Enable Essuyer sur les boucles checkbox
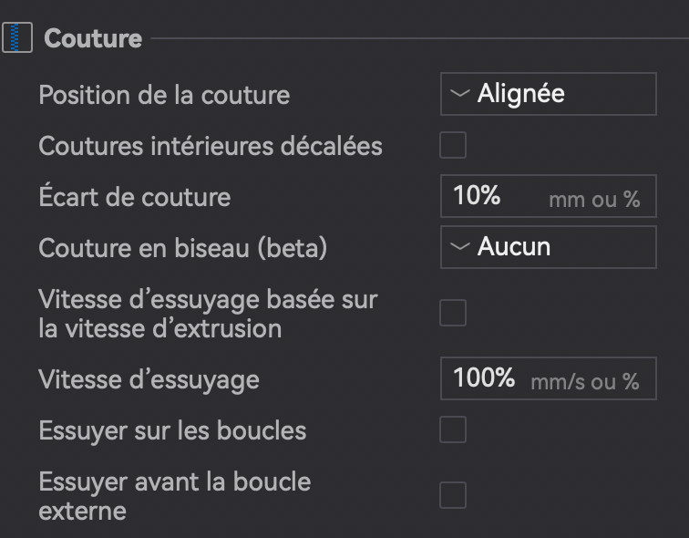689x538 pixels. tap(453, 429)
